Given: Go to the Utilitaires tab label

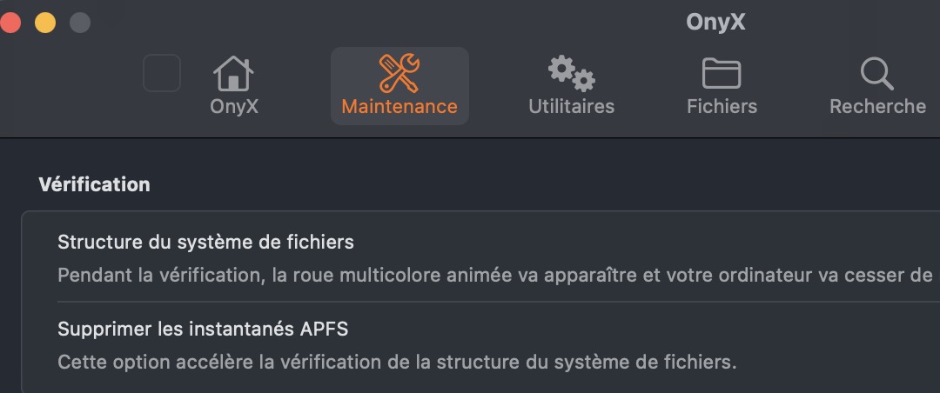Looking at the screenshot, I should pos(571,106).
